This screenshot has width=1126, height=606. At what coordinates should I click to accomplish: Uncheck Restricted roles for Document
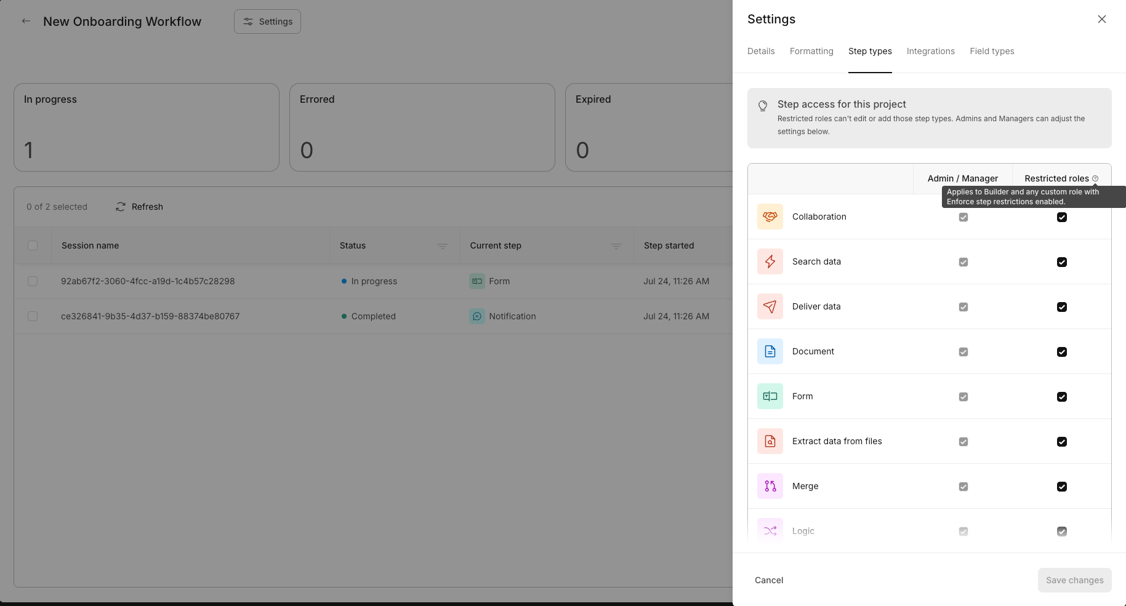[x=1062, y=352]
